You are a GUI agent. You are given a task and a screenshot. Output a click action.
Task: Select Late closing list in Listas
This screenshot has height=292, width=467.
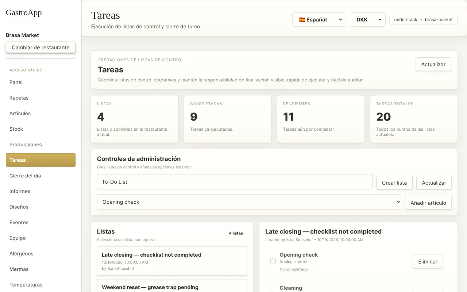pyautogui.click(x=172, y=261)
